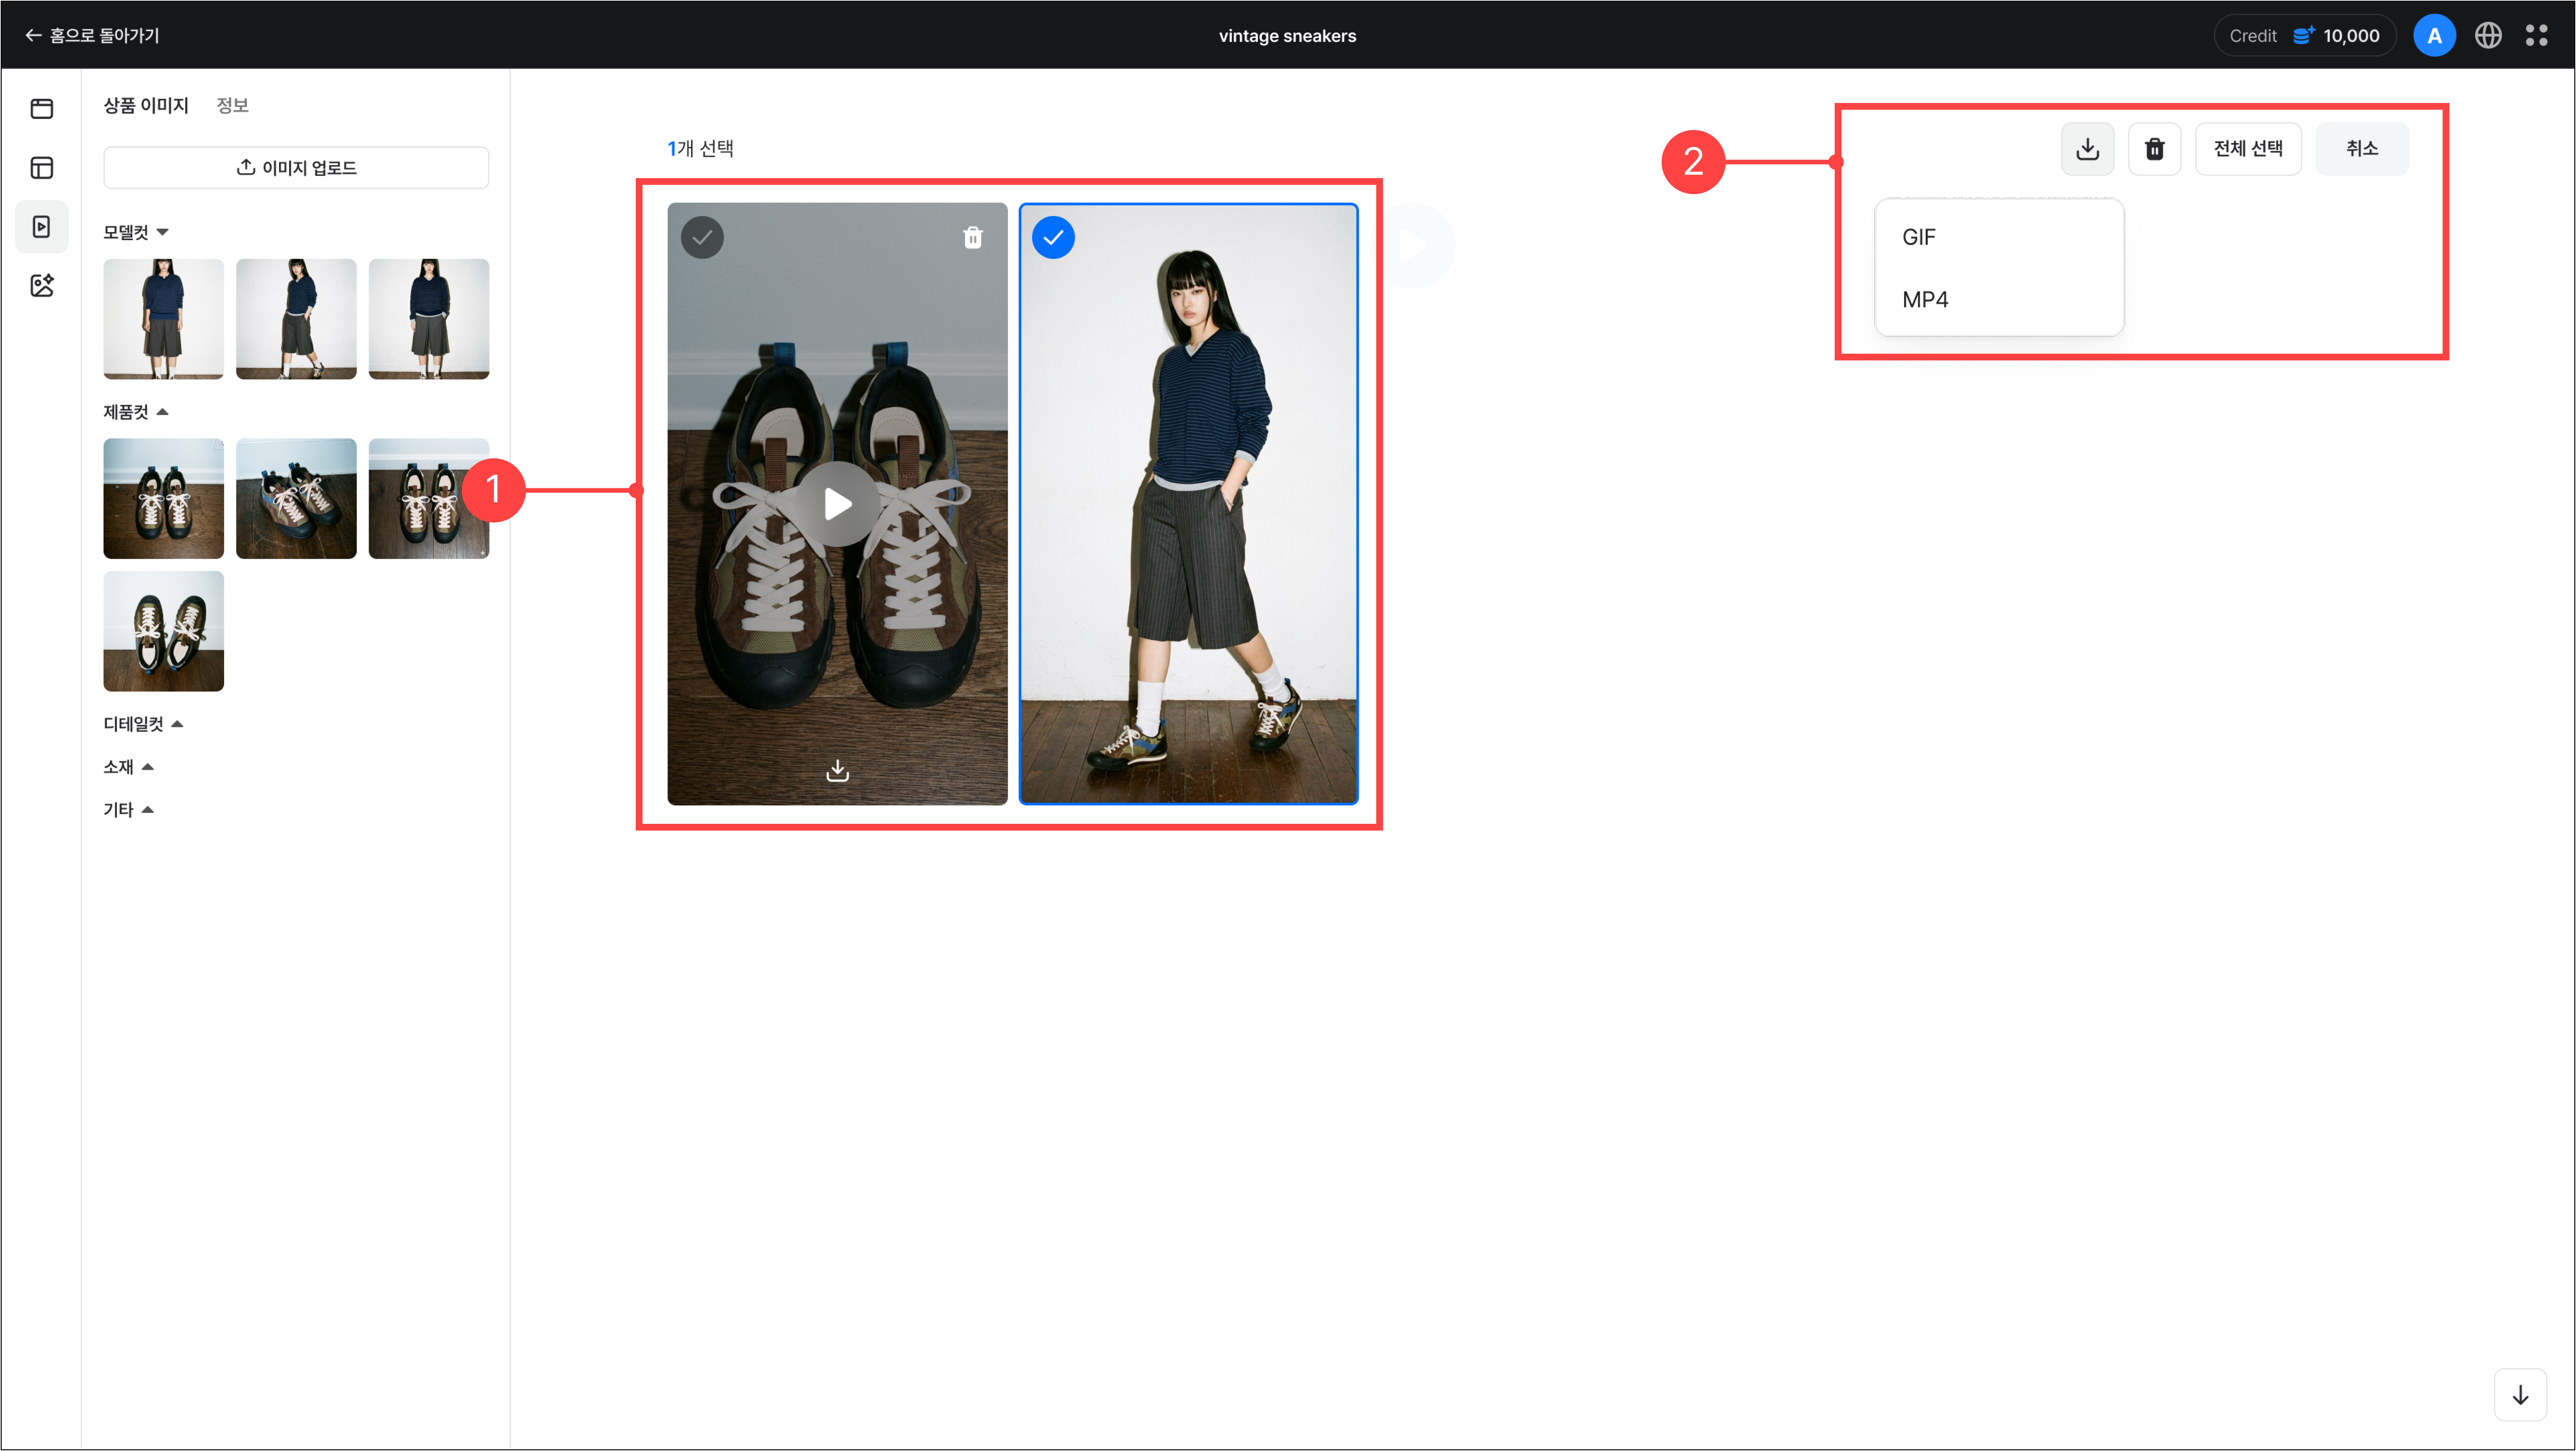Click the 1개 선택 selection count

[x=700, y=148]
